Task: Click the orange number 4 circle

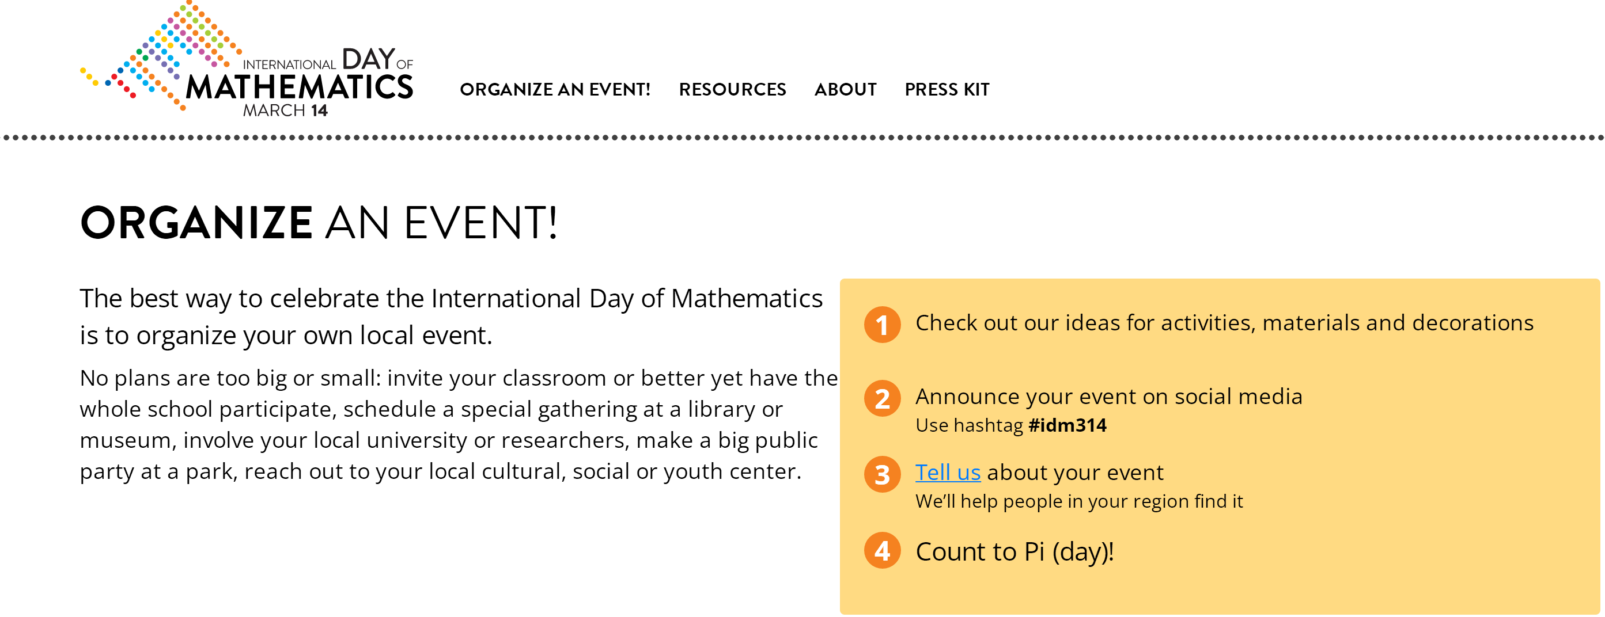Action: (x=881, y=550)
